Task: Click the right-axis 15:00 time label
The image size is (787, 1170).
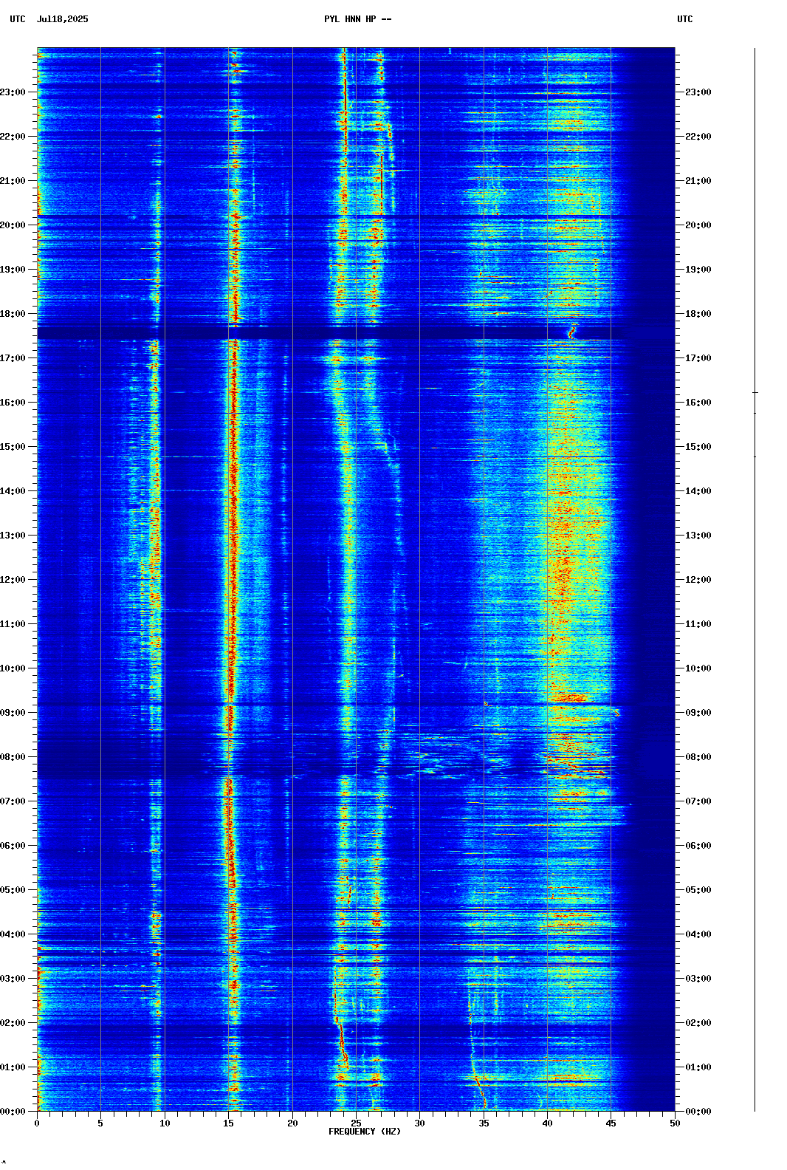Action: (698, 447)
